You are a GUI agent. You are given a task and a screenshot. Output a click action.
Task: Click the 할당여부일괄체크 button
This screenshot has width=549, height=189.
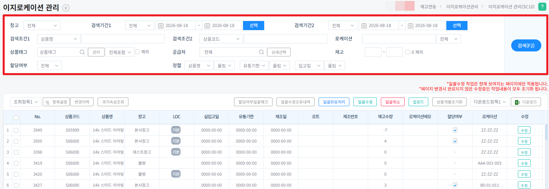click(x=253, y=102)
